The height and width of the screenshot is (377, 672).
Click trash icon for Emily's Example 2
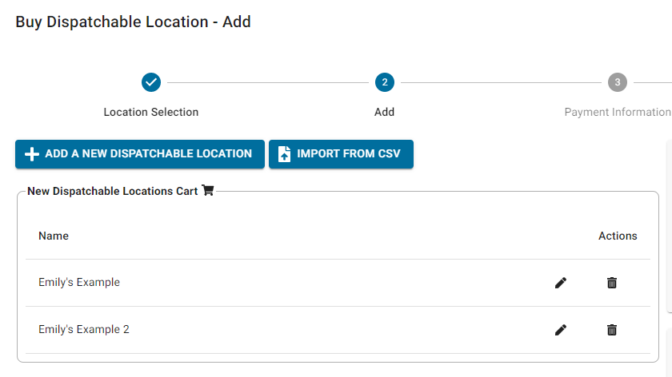click(612, 330)
